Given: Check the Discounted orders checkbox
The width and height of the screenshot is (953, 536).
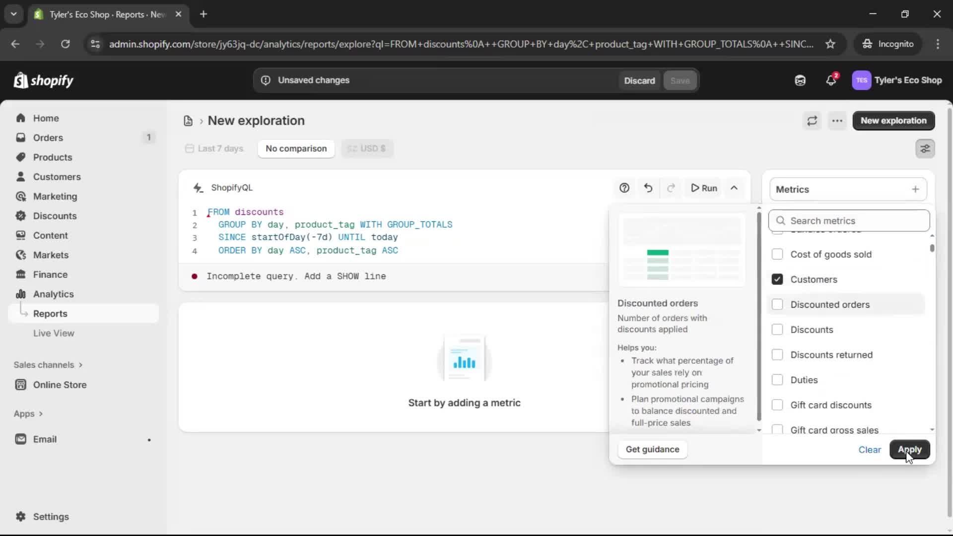Looking at the screenshot, I should [777, 305].
